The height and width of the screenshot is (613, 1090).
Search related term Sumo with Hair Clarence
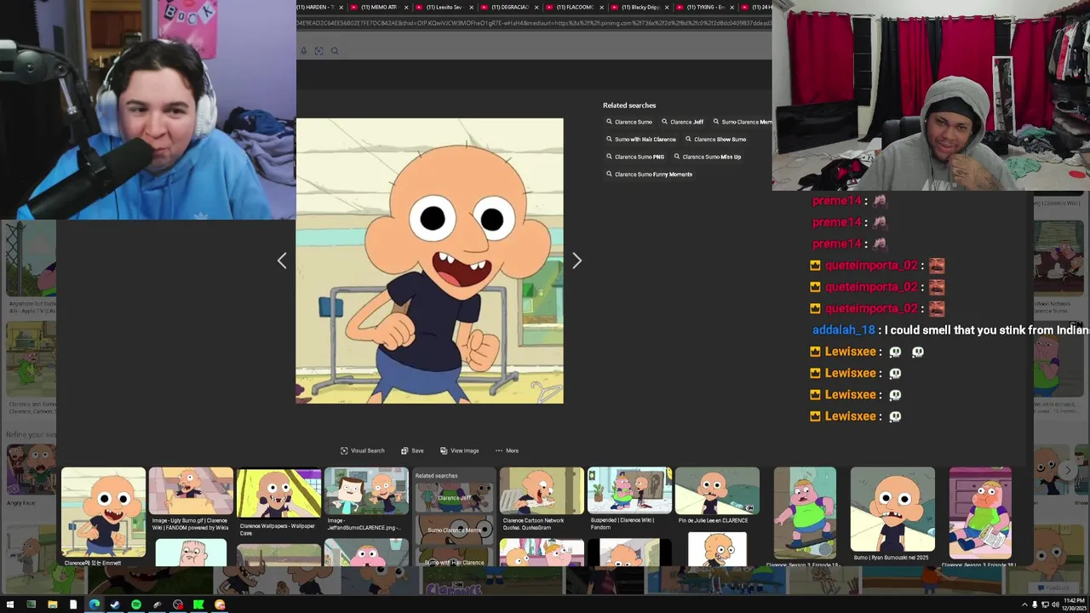pos(641,139)
